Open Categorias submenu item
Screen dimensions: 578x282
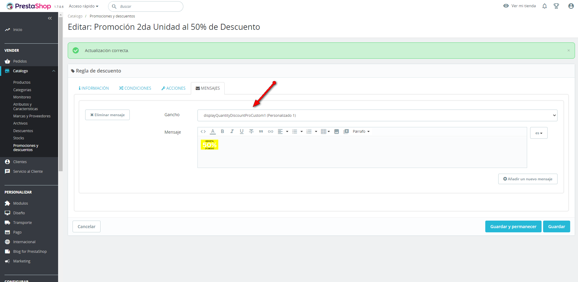pyautogui.click(x=22, y=90)
